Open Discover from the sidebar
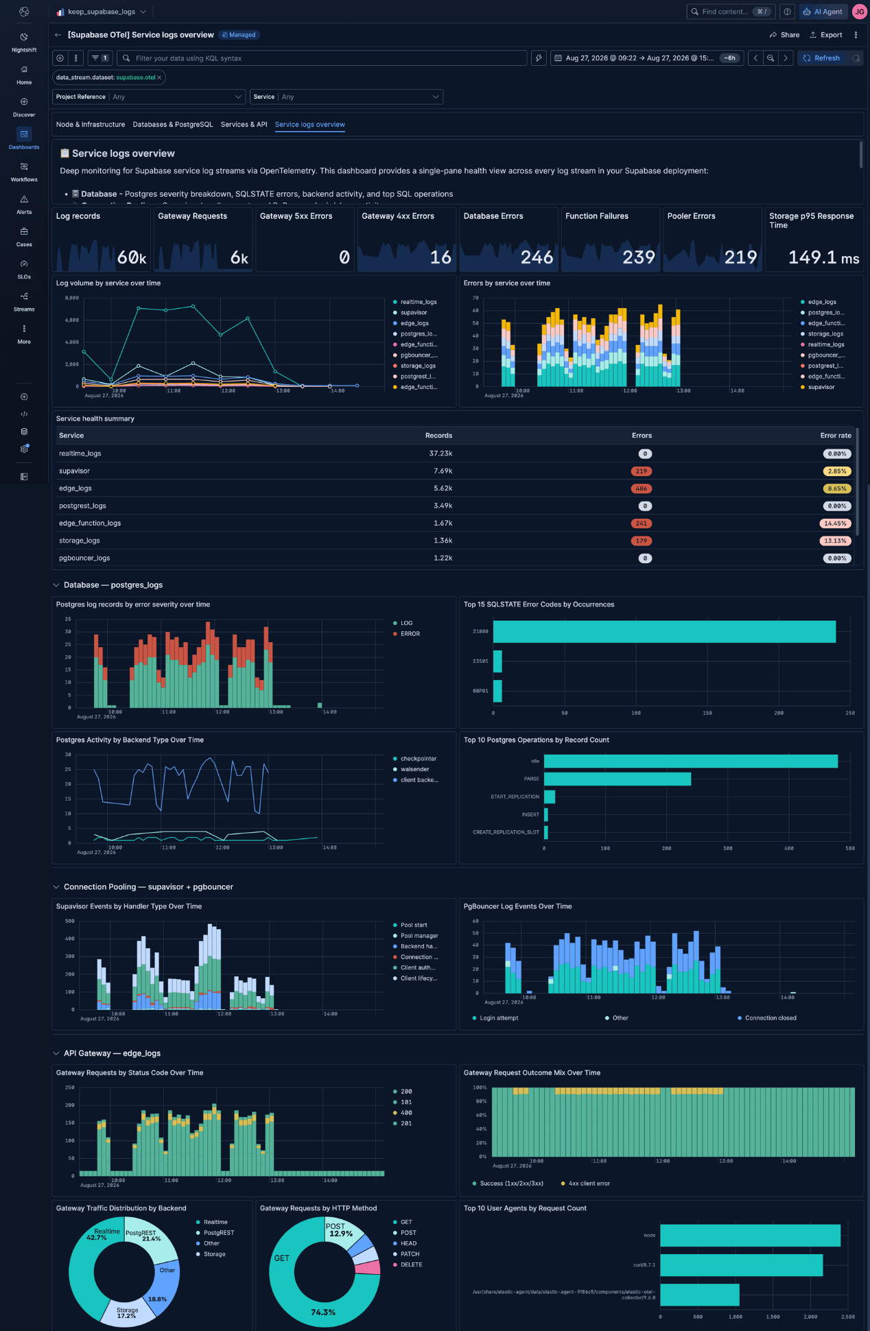Viewport: 870px width, 1331px height. (24, 106)
